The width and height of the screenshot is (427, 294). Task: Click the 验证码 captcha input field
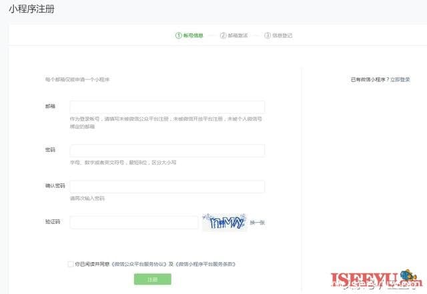coord(134,223)
